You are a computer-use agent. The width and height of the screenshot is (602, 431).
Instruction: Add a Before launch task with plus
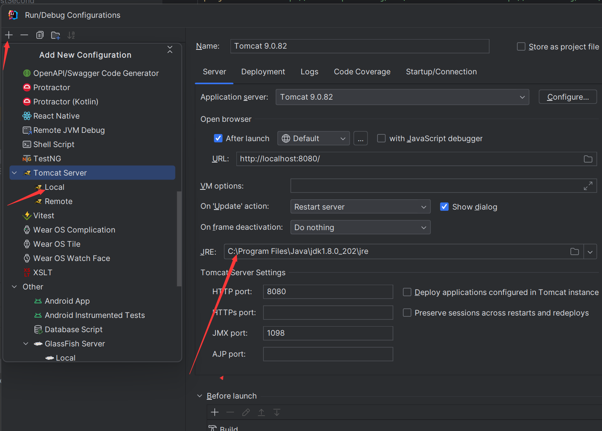[215, 412]
